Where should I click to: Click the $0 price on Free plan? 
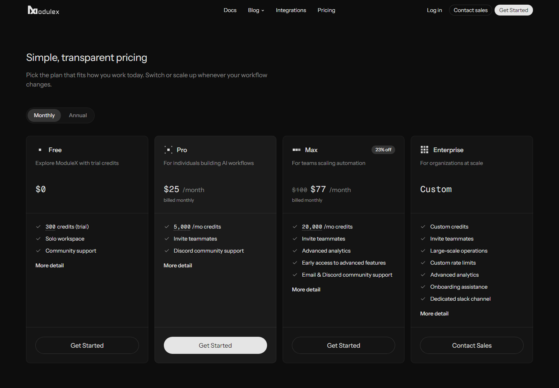(x=41, y=189)
